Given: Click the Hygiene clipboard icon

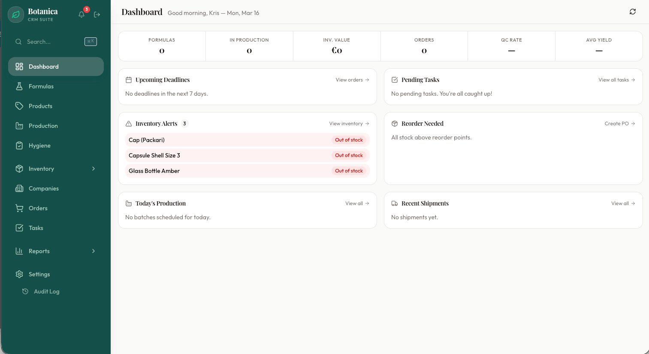Looking at the screenshot, I should point(19,145).
